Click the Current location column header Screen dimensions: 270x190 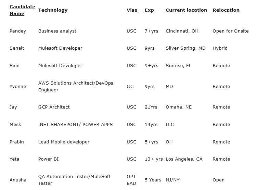[186, 10]
